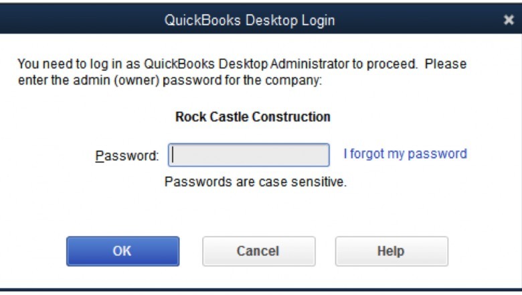Image resolution: width=522 pixels, height=295 pixels.
Task: Focus the Password input field
Action: point(248,155)
